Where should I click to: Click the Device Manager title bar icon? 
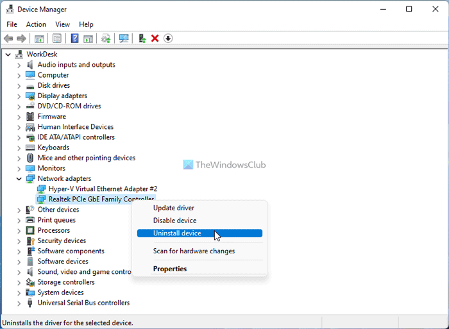[x=10, y=9]
